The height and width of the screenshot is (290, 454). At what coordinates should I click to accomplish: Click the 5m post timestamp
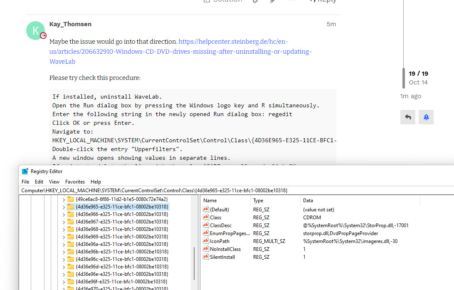tap(331, 24)
